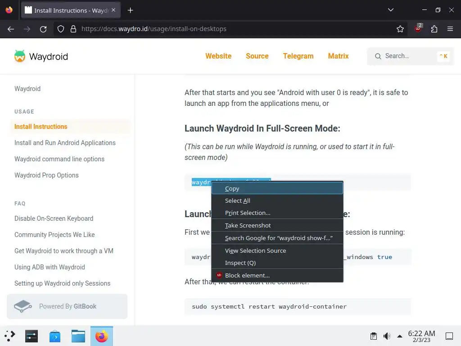Open the Discover store taskbar icon
The height and width of the screenshot is (346, 461).
(55, 336)
